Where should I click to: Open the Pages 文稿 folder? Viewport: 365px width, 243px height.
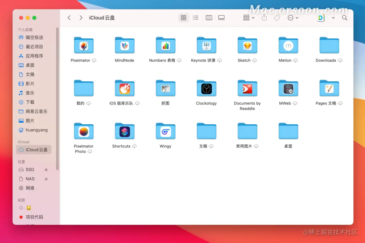click(x=329, y=88)
